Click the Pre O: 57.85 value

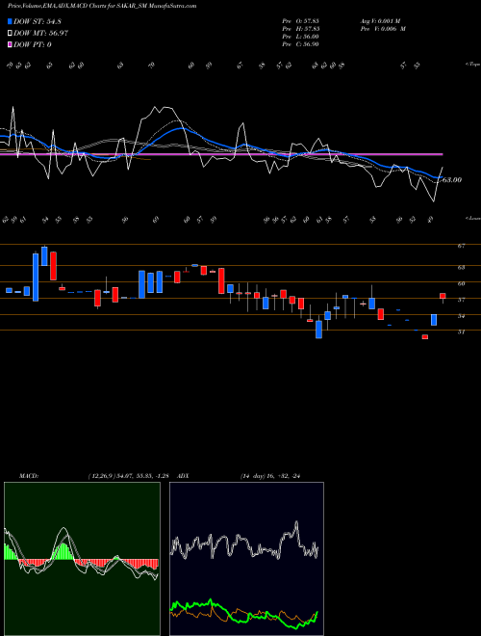point(301,20)
